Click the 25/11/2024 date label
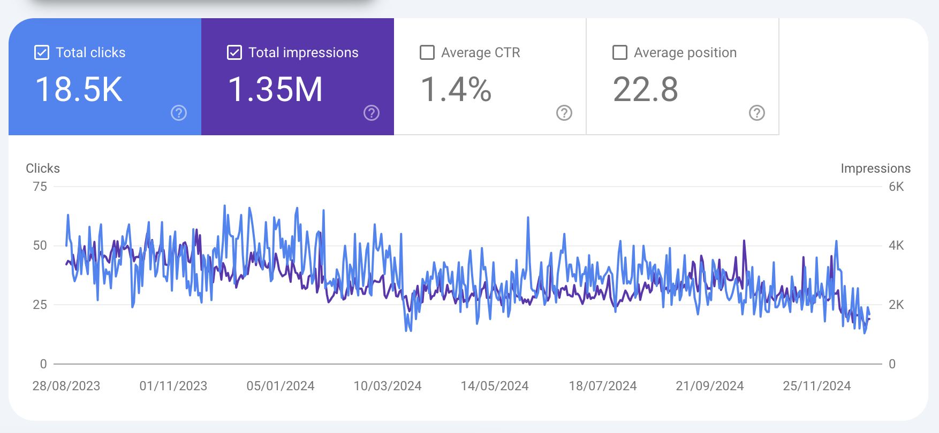Viewport: 939px width, 433px height. click(816, 386)
